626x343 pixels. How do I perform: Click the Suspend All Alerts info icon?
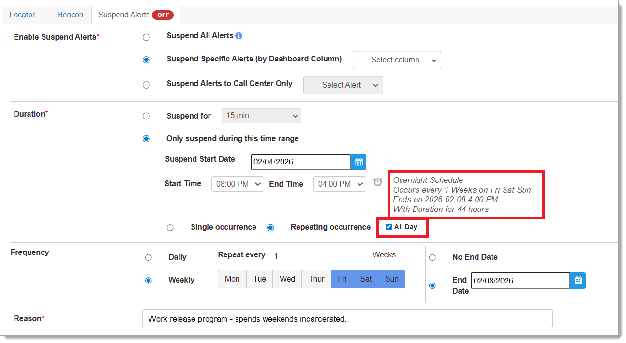pyautogui.click(x=238, y=36)
